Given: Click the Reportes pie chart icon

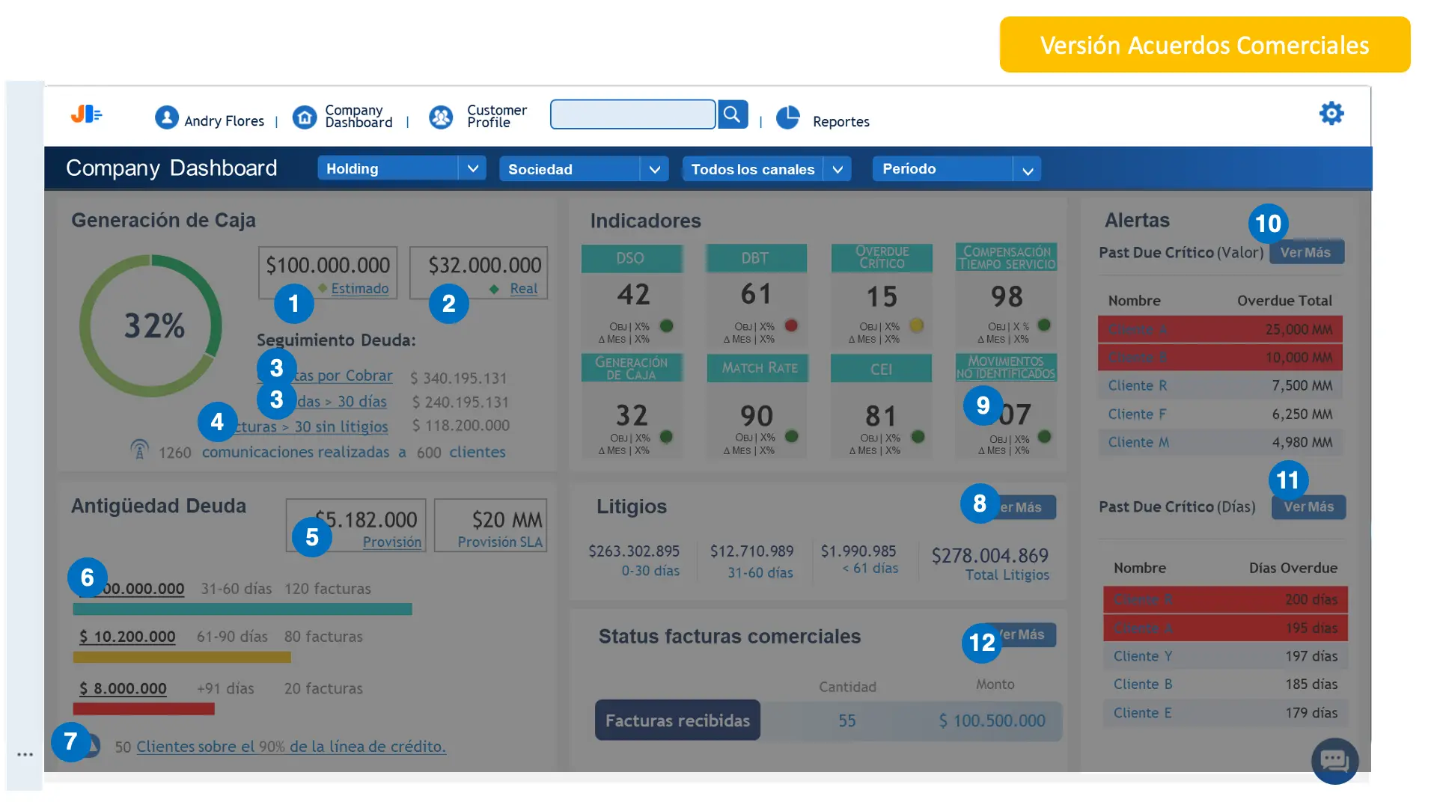Looking at the screenshot, I should (787, 117).
